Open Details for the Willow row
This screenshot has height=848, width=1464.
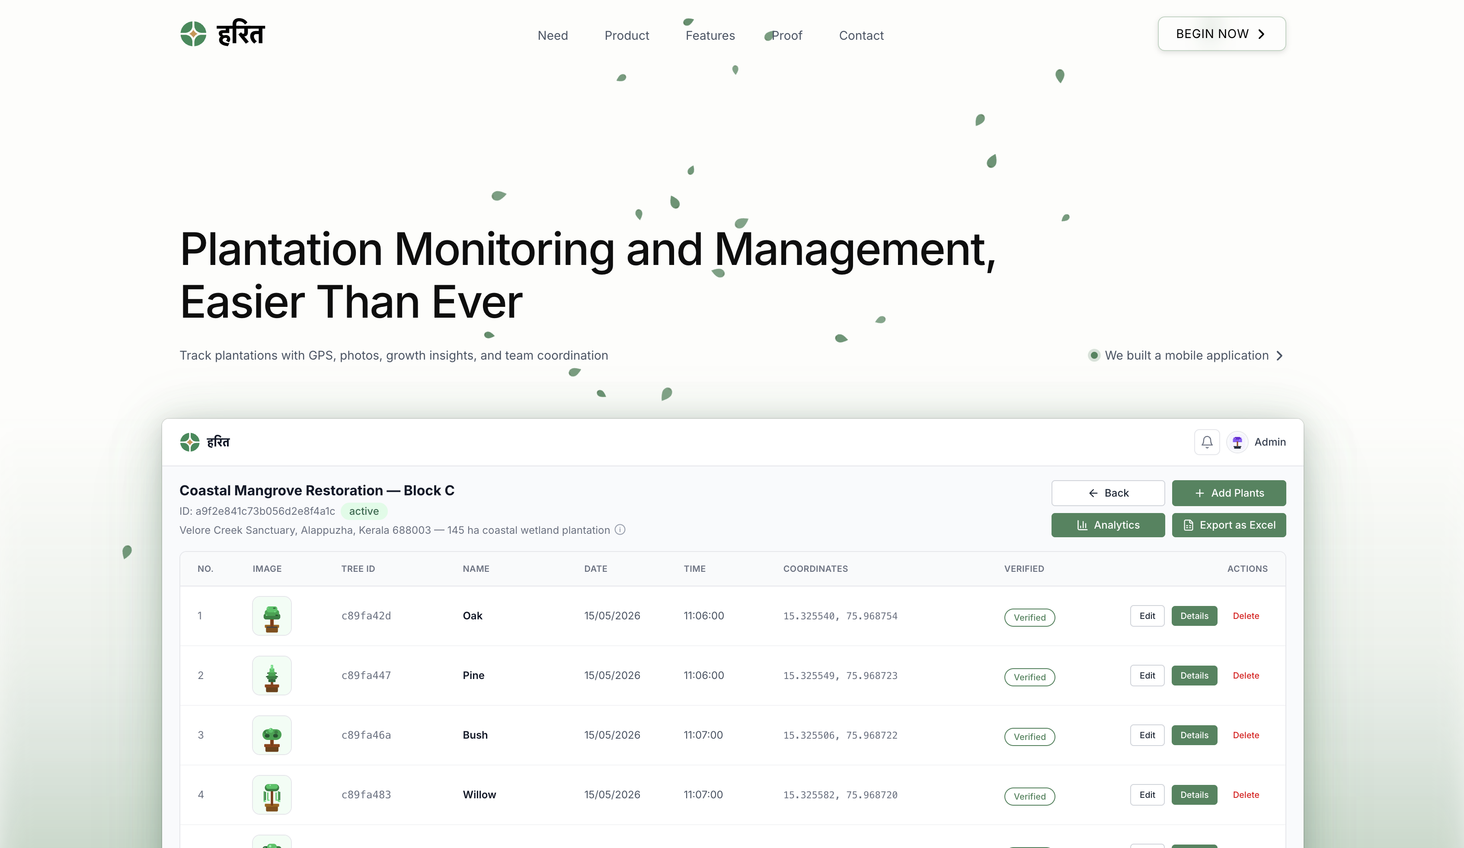(1194, 794)
